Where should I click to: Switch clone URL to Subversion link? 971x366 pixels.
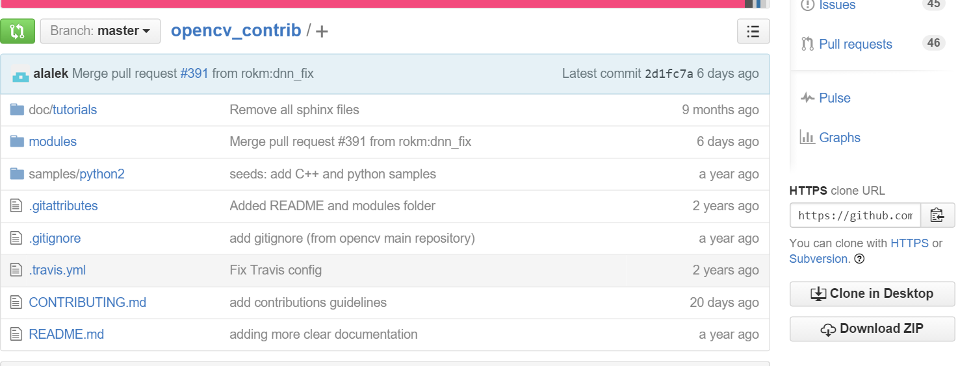[x=818, y=259]
